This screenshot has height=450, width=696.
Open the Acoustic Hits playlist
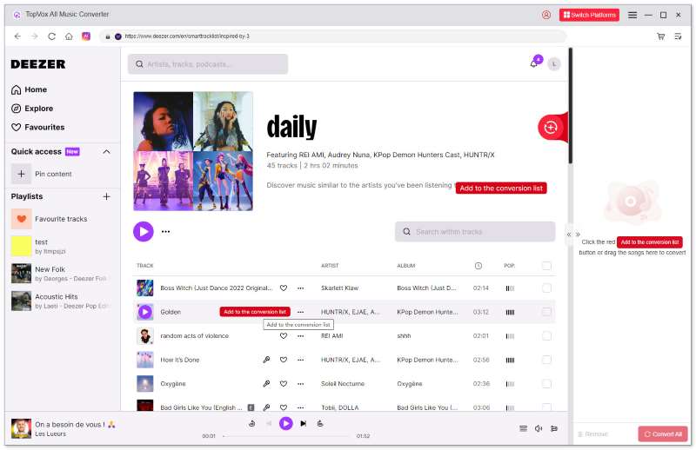tap(60, 301)
